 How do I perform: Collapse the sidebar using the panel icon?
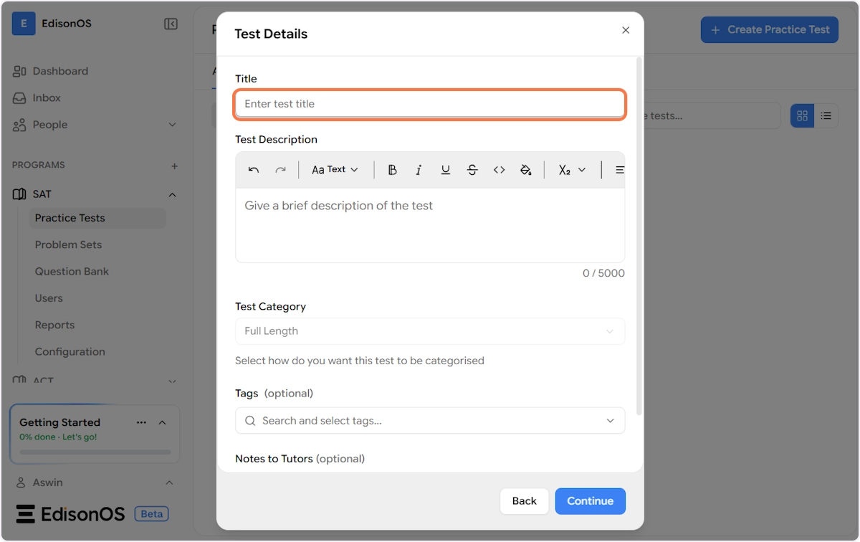171,24
